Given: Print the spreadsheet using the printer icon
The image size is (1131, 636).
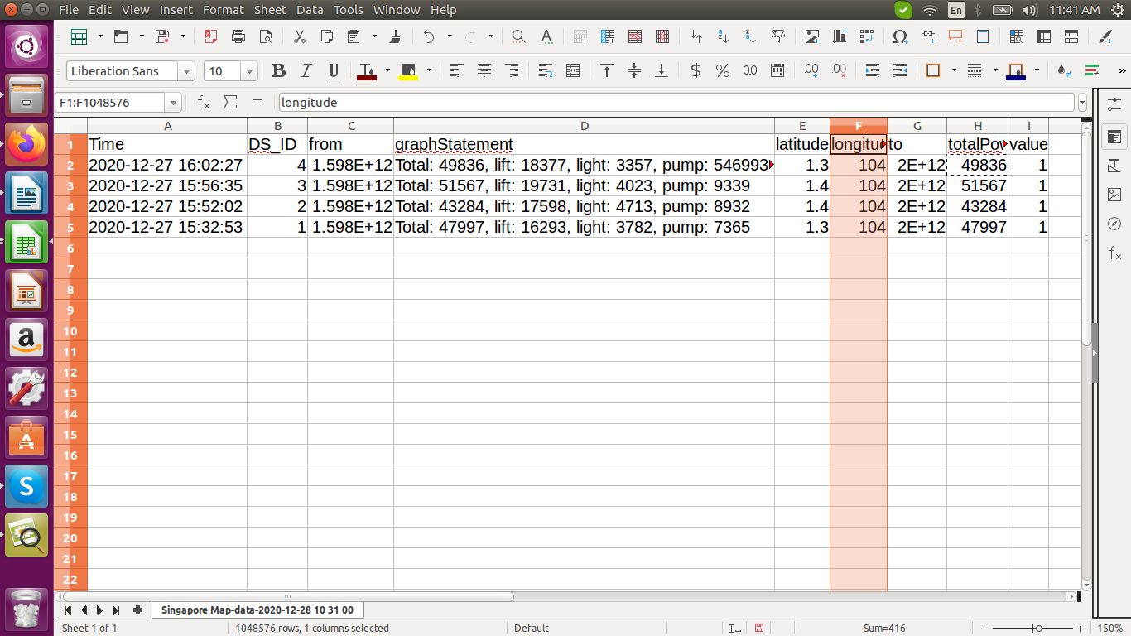Looking at the screenshot, I should (238, 36).
